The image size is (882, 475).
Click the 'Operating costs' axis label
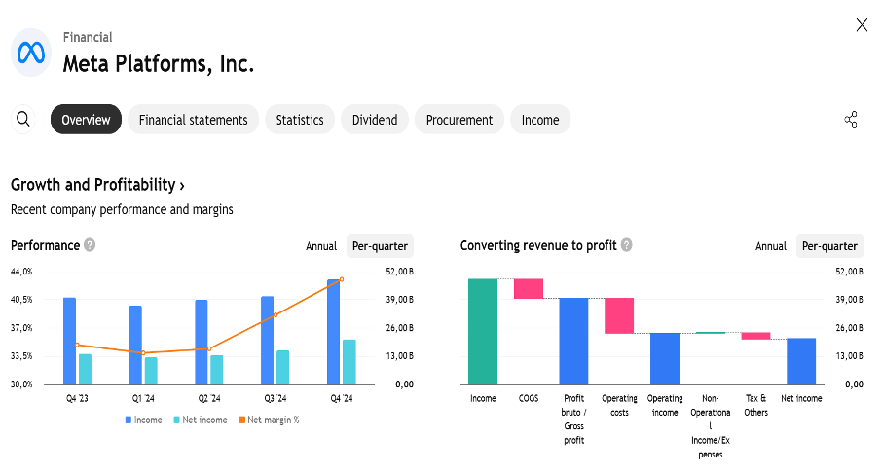tap(619, 405)
